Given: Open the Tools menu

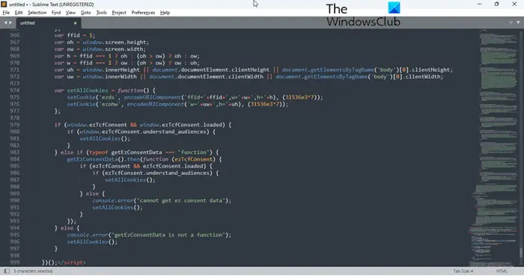Looking at the screenshot, I should pos(101,13).
